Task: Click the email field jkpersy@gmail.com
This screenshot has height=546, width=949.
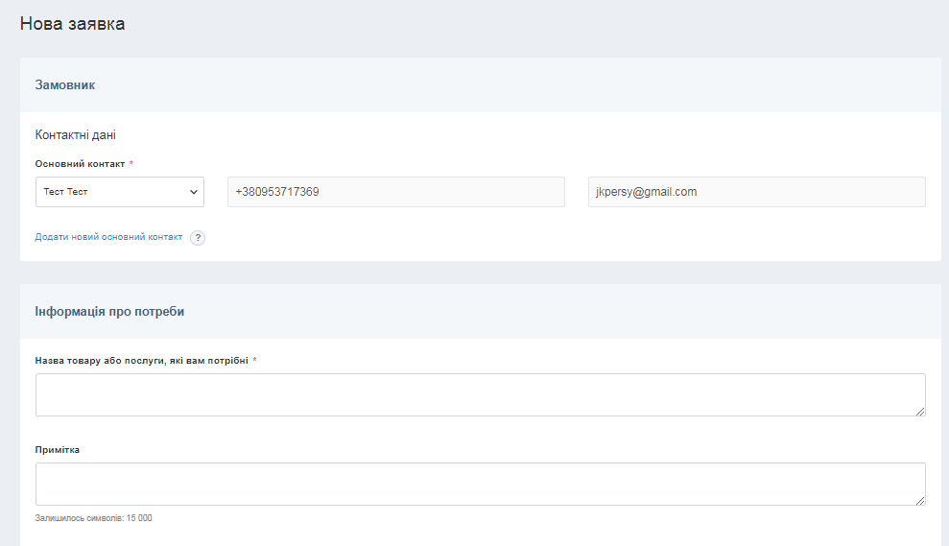Action: pyautogui.click(x=756, y=192)
